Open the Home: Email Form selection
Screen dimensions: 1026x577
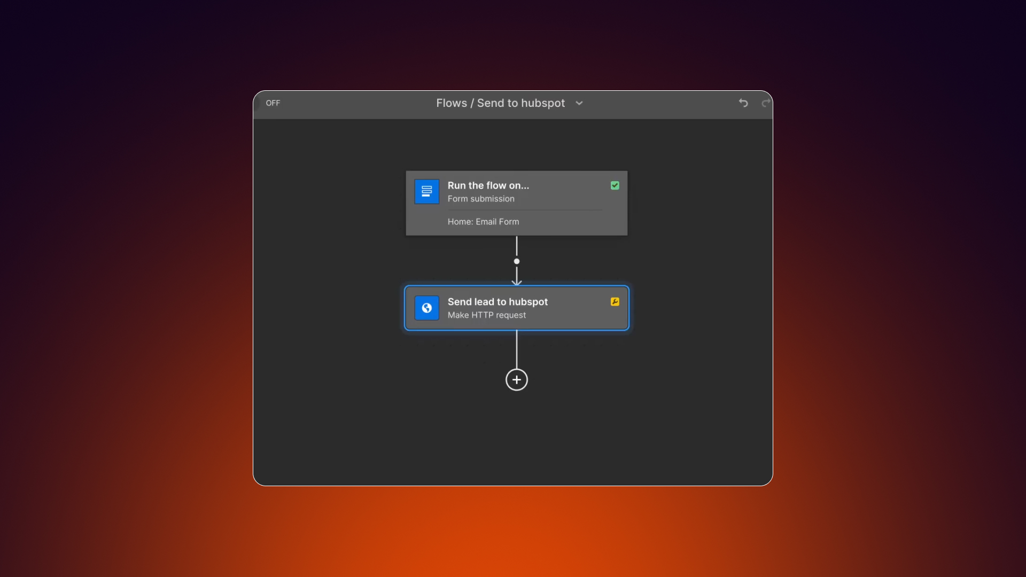coord(483,222)
